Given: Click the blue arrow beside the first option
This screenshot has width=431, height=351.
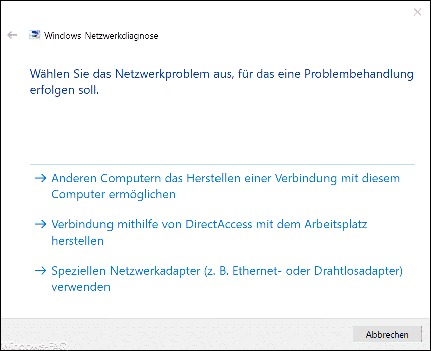Looking at the screenshot, I should click(x=41, y=178).
